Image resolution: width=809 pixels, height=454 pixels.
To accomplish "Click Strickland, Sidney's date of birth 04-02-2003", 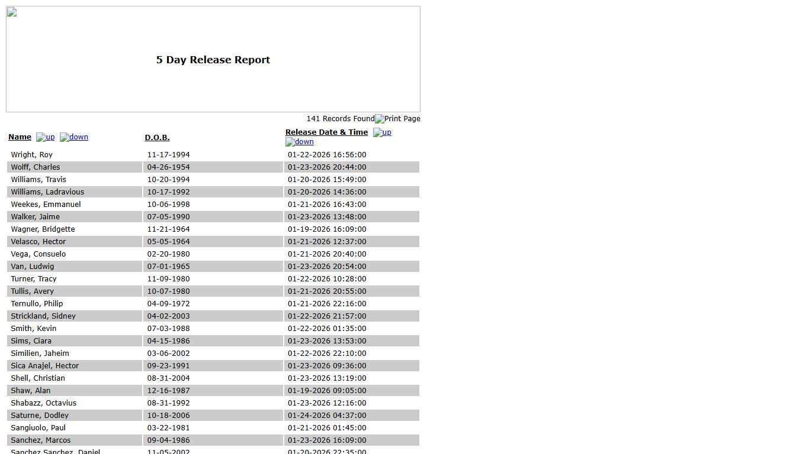I will [168, 316].
